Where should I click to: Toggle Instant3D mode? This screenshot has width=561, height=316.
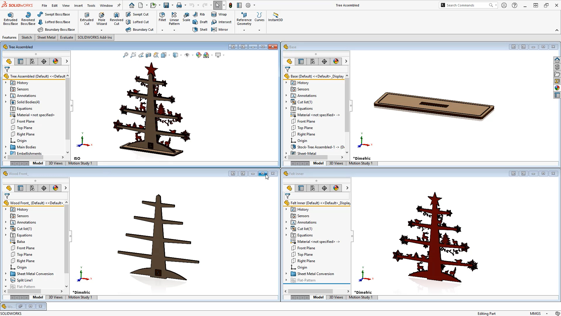coord(275,18)
